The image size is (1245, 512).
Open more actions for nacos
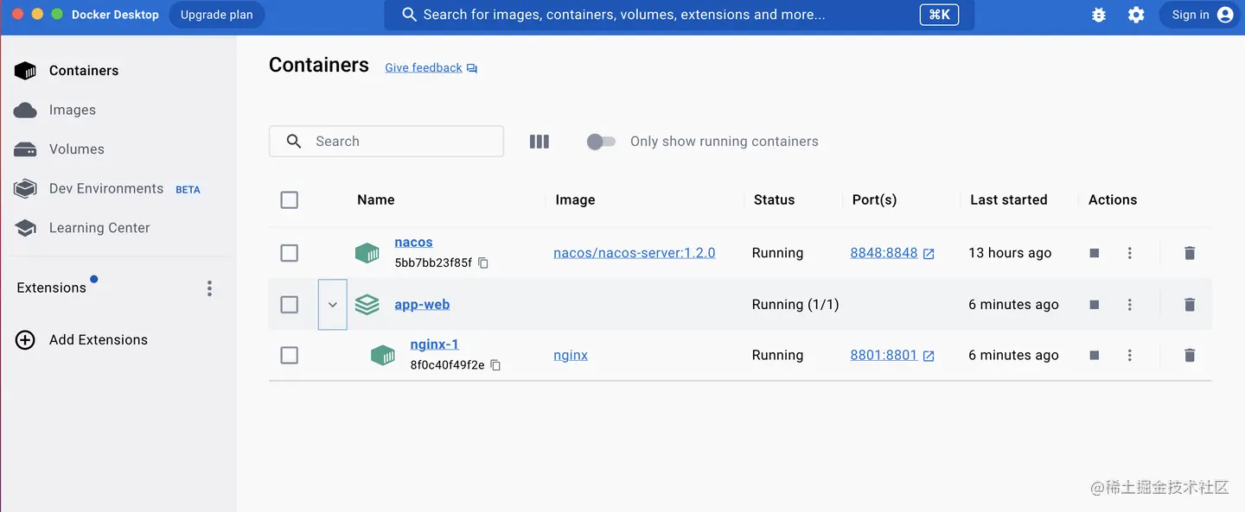(x=1130, y=253)
